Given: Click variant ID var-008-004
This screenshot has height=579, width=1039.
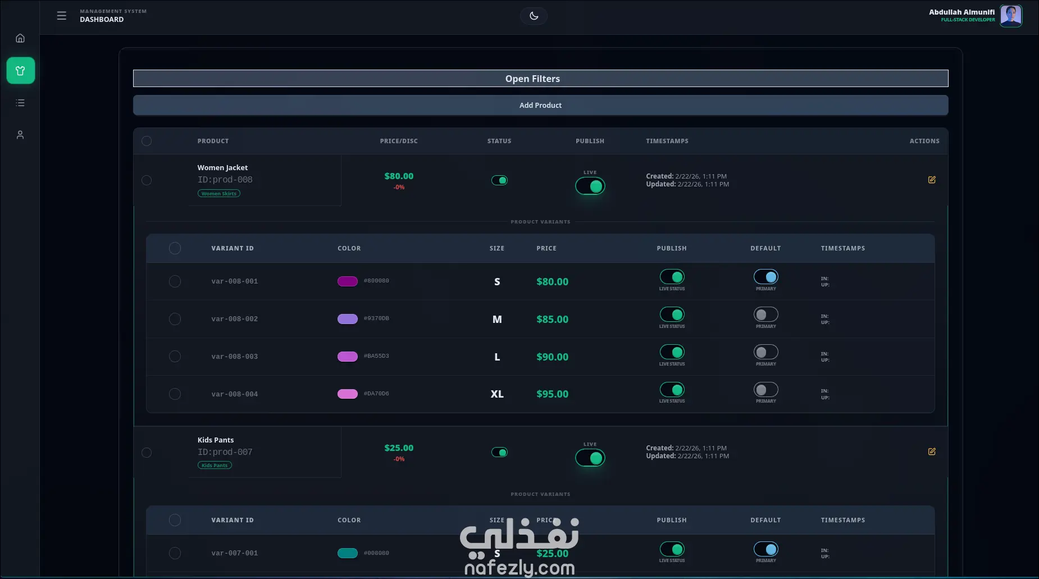Looking at the screenshot, I should (x=235, y=394).
